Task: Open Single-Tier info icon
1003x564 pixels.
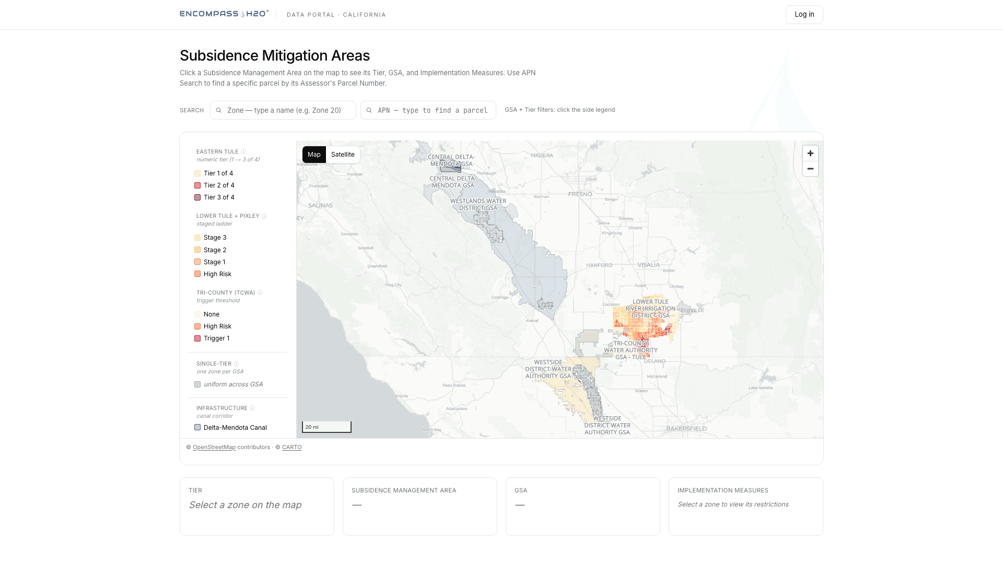Action: tap(236, 363)
